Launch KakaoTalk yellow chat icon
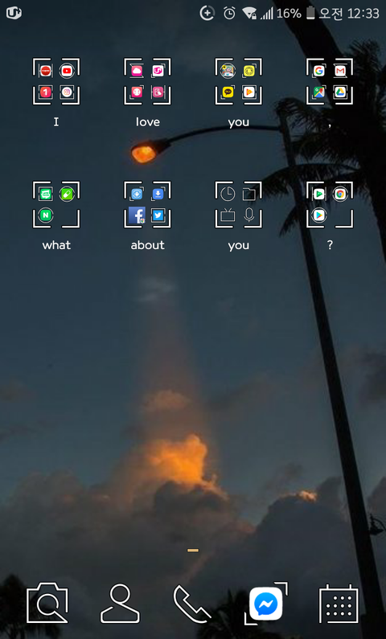Viewport: 386px width, 639px height. [x=228, y=92]
